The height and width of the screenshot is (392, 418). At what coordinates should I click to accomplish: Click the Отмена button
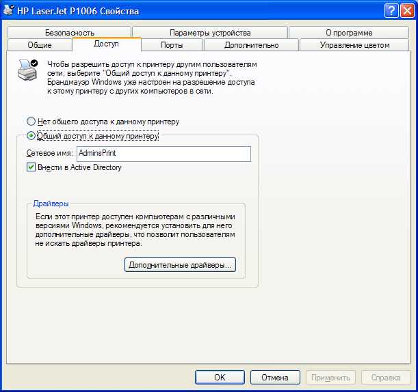[275, 378]
